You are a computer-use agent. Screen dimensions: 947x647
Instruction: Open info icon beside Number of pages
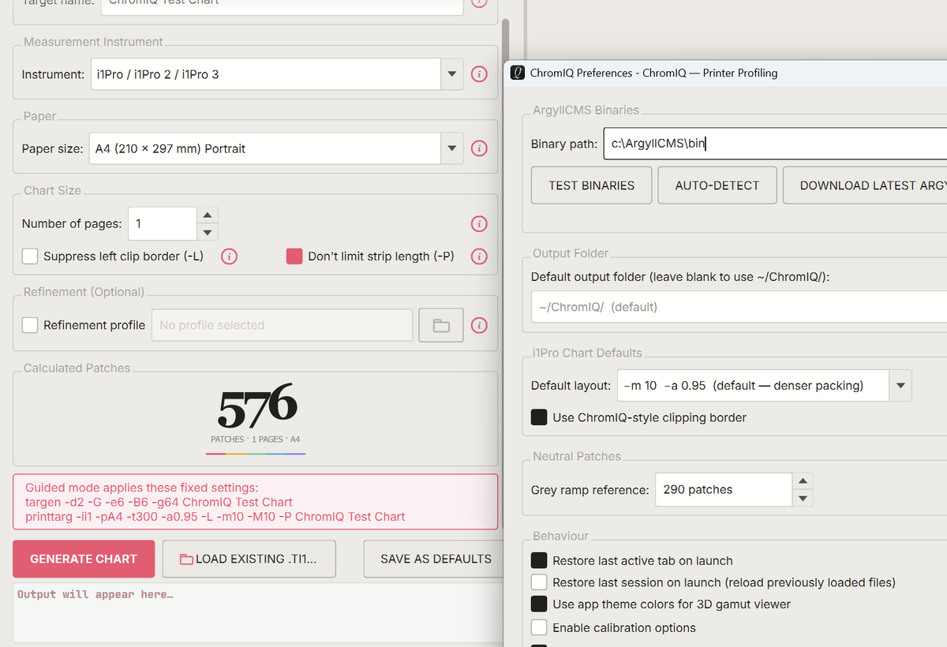pos(478,223)
